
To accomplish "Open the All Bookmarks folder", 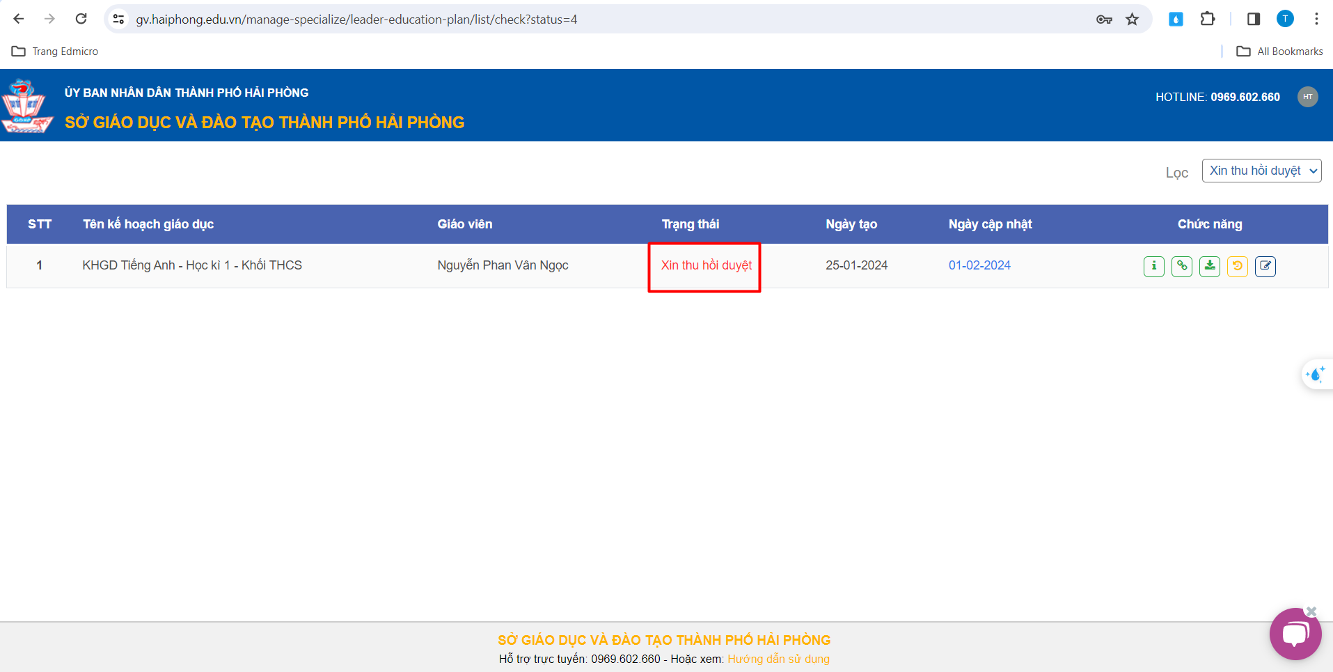I will point(1279,52).
